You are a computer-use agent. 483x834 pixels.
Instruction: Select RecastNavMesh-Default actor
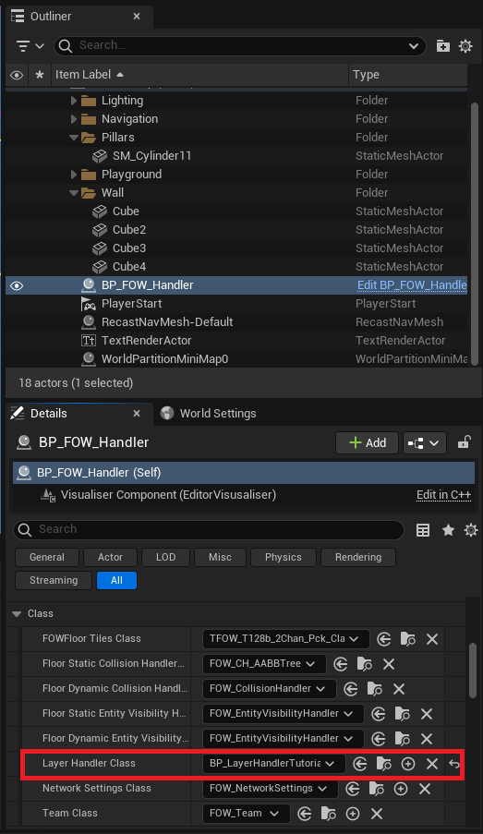tap(167, 322)
